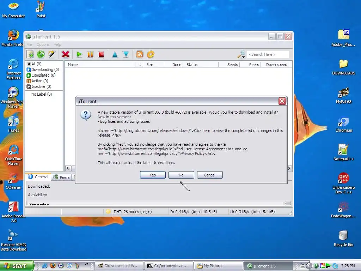This screenshot has width=361, height=271.
Task: Click the C:\Documents an... taskbar button
Action: pos(169,266)
